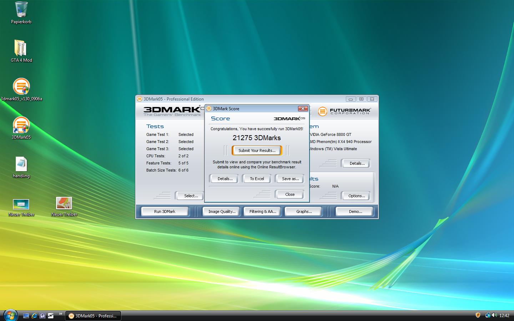
Task: Click the fourth quick launch icon
Action: point(51,316)
